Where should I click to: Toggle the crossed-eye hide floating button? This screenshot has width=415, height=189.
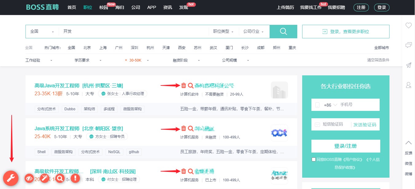point(29,178)
